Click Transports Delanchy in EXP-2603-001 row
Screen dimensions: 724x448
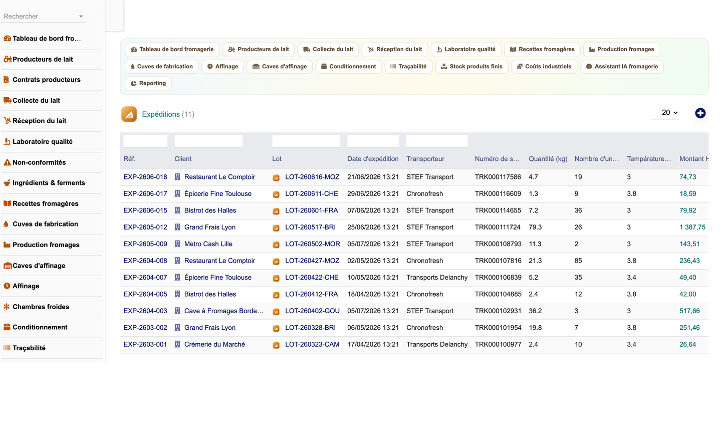pos(437,345)
